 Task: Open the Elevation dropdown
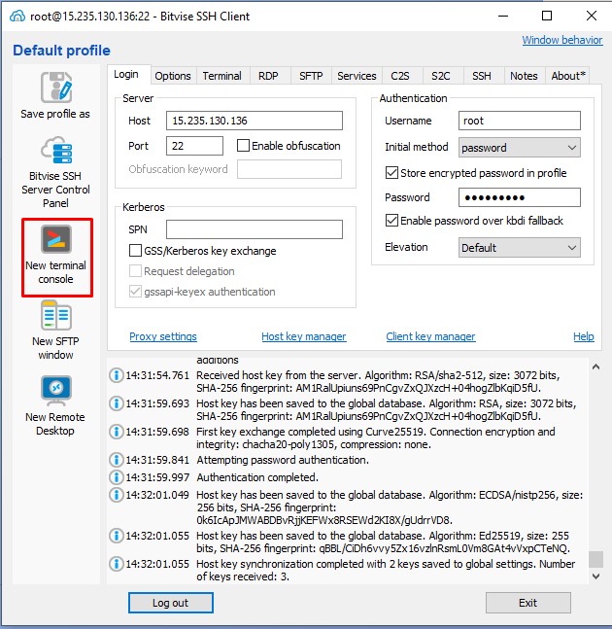(570, 248)
